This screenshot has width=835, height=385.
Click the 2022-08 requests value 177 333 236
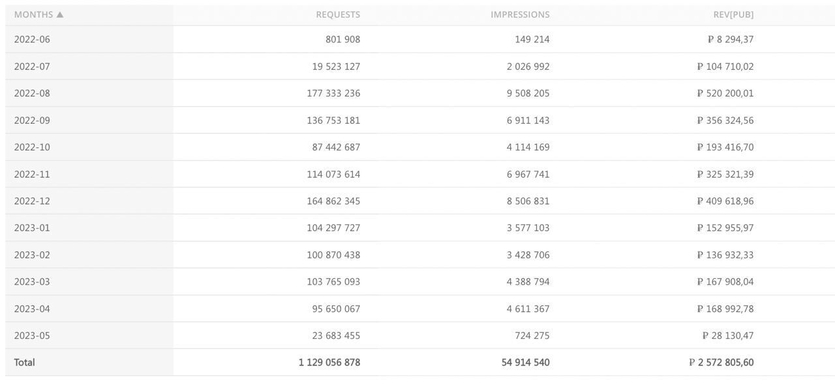[x=333, y=93]
